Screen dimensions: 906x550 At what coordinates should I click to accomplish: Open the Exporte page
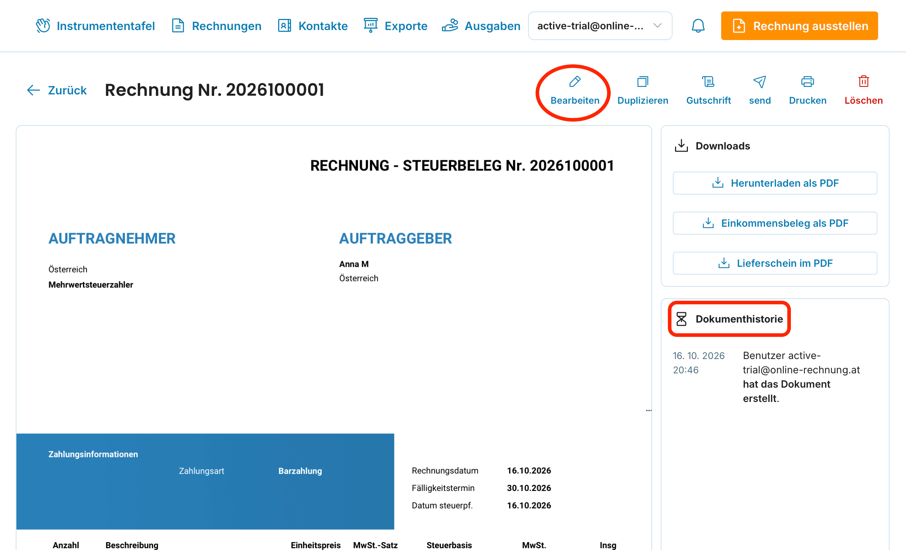(395, 26)
